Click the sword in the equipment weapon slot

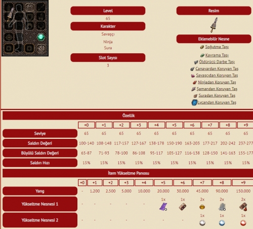pos(10,14)
